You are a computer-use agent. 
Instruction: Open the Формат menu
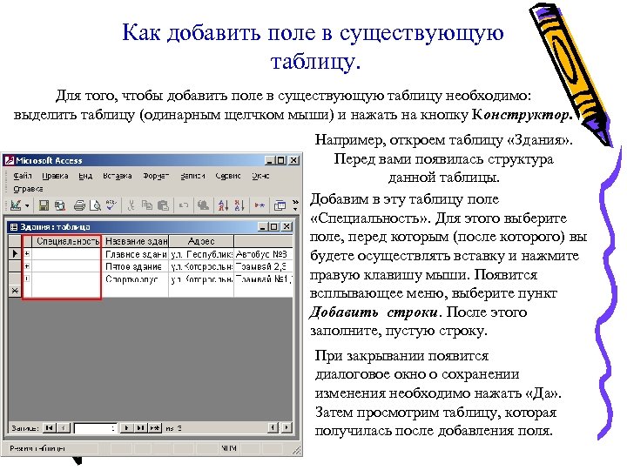click(156, 176)
